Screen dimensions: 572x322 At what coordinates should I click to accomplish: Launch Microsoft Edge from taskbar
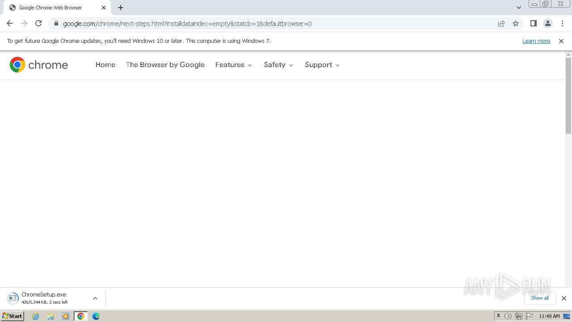coord(96,316)
